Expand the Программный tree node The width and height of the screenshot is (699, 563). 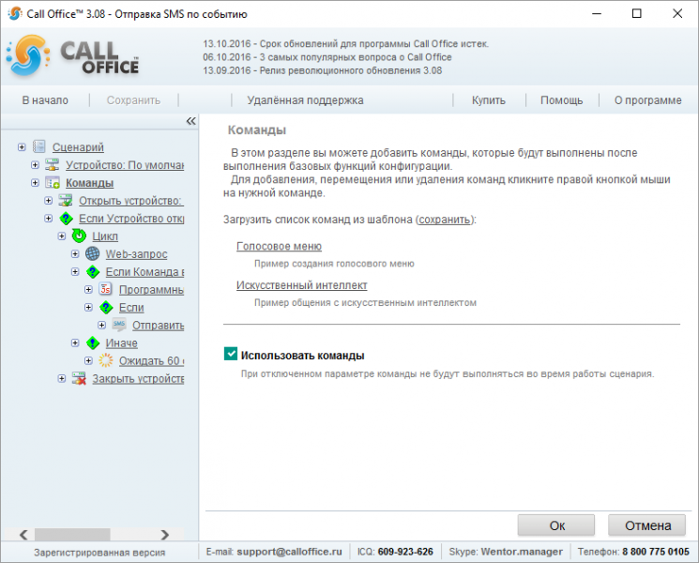[x=88, y=289]
